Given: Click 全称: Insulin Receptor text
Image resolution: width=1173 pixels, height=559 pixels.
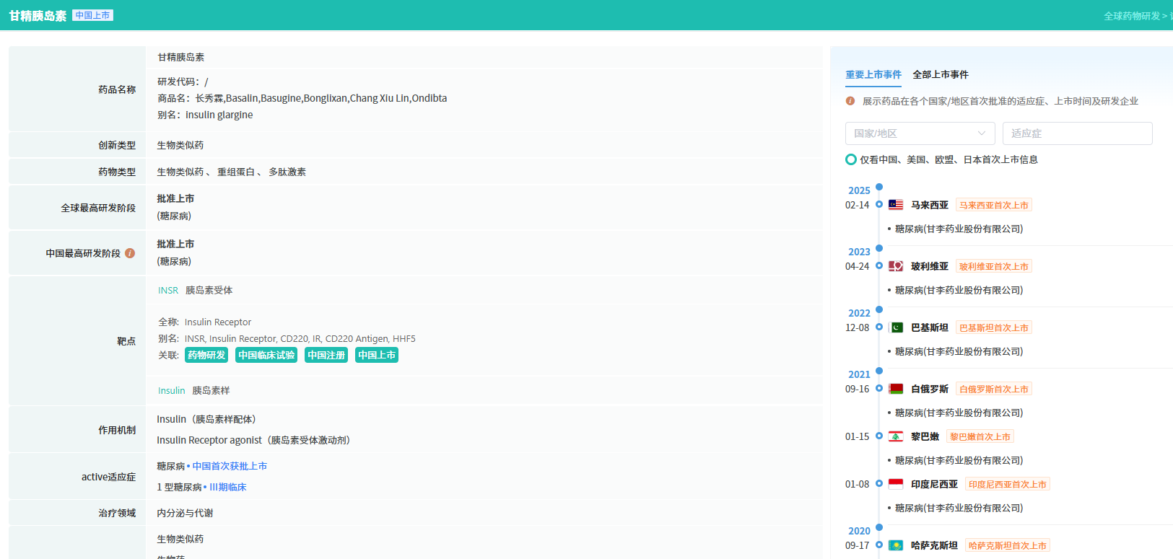Looking at the screenshot, I should [205, 322].
